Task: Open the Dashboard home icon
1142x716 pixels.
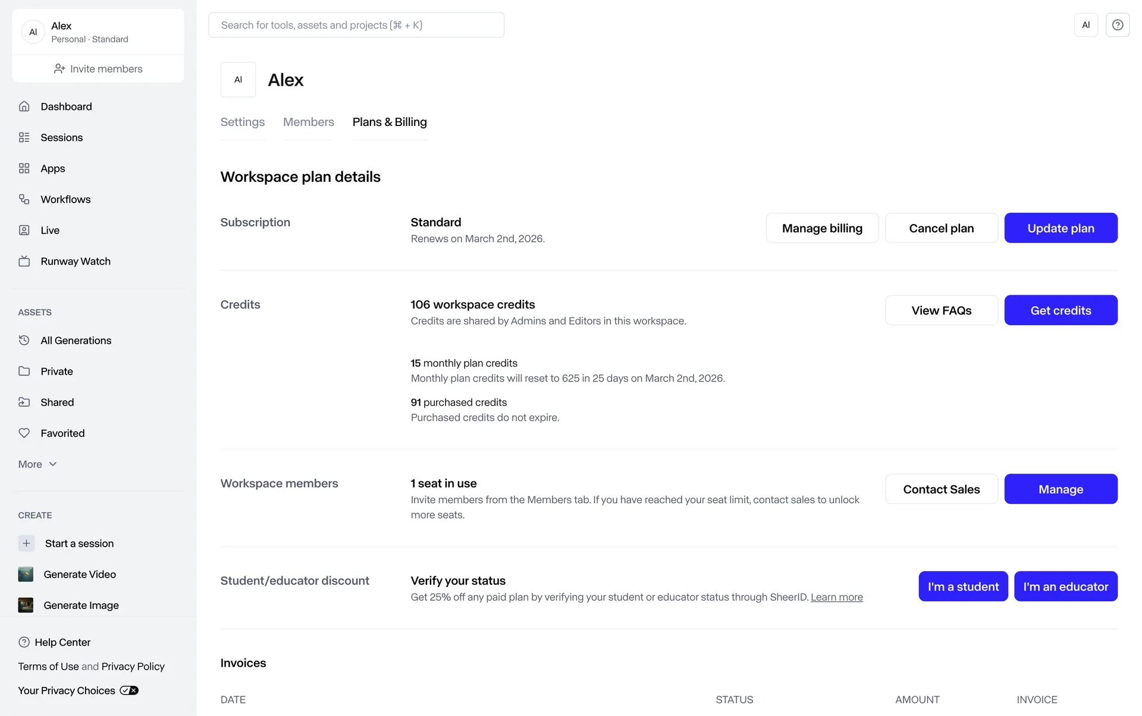Action: 24,106
